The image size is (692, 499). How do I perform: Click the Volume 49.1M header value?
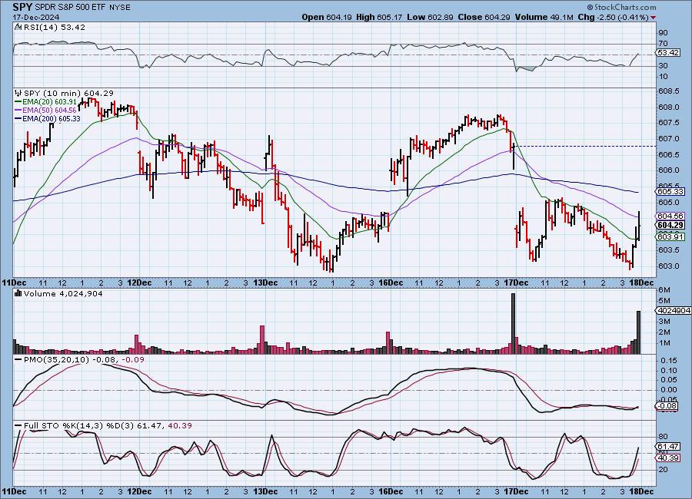544,17
